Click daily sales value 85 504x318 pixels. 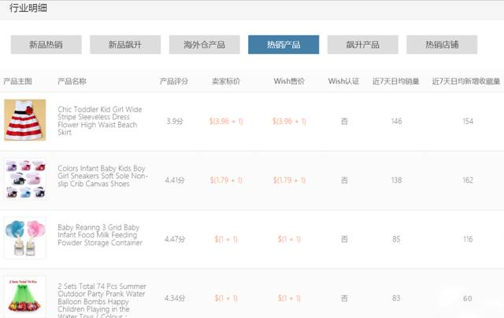[x=396, y=239]
